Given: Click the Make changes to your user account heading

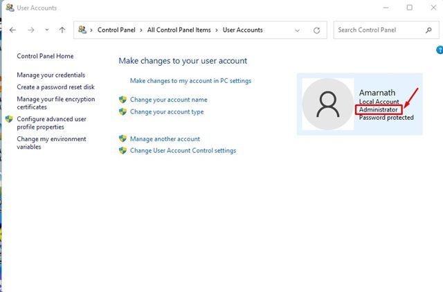Looking at the screenshot, I should tap(183, 61).
